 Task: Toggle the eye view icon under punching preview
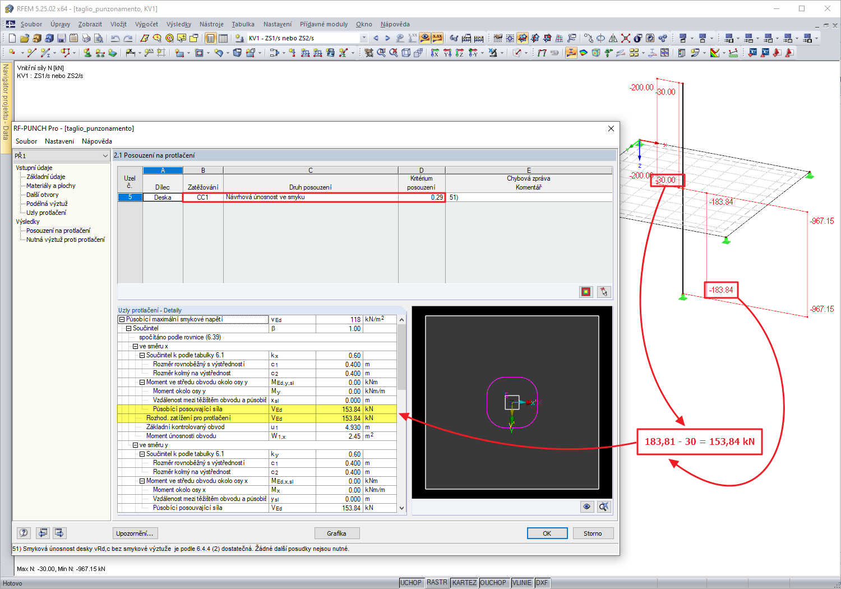click(586, 507)
